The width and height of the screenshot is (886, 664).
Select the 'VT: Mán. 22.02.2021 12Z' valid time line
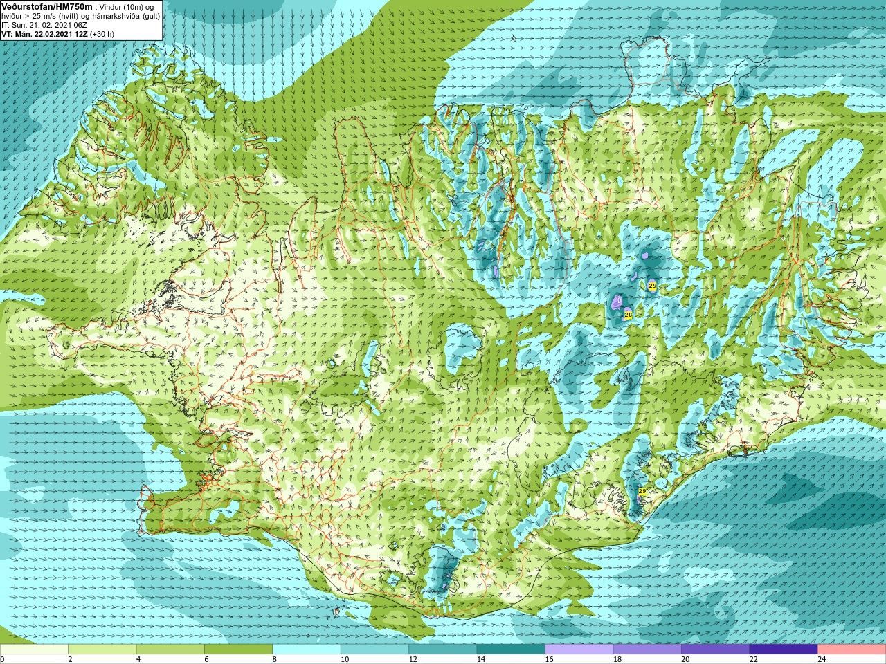tap(44, 34)
